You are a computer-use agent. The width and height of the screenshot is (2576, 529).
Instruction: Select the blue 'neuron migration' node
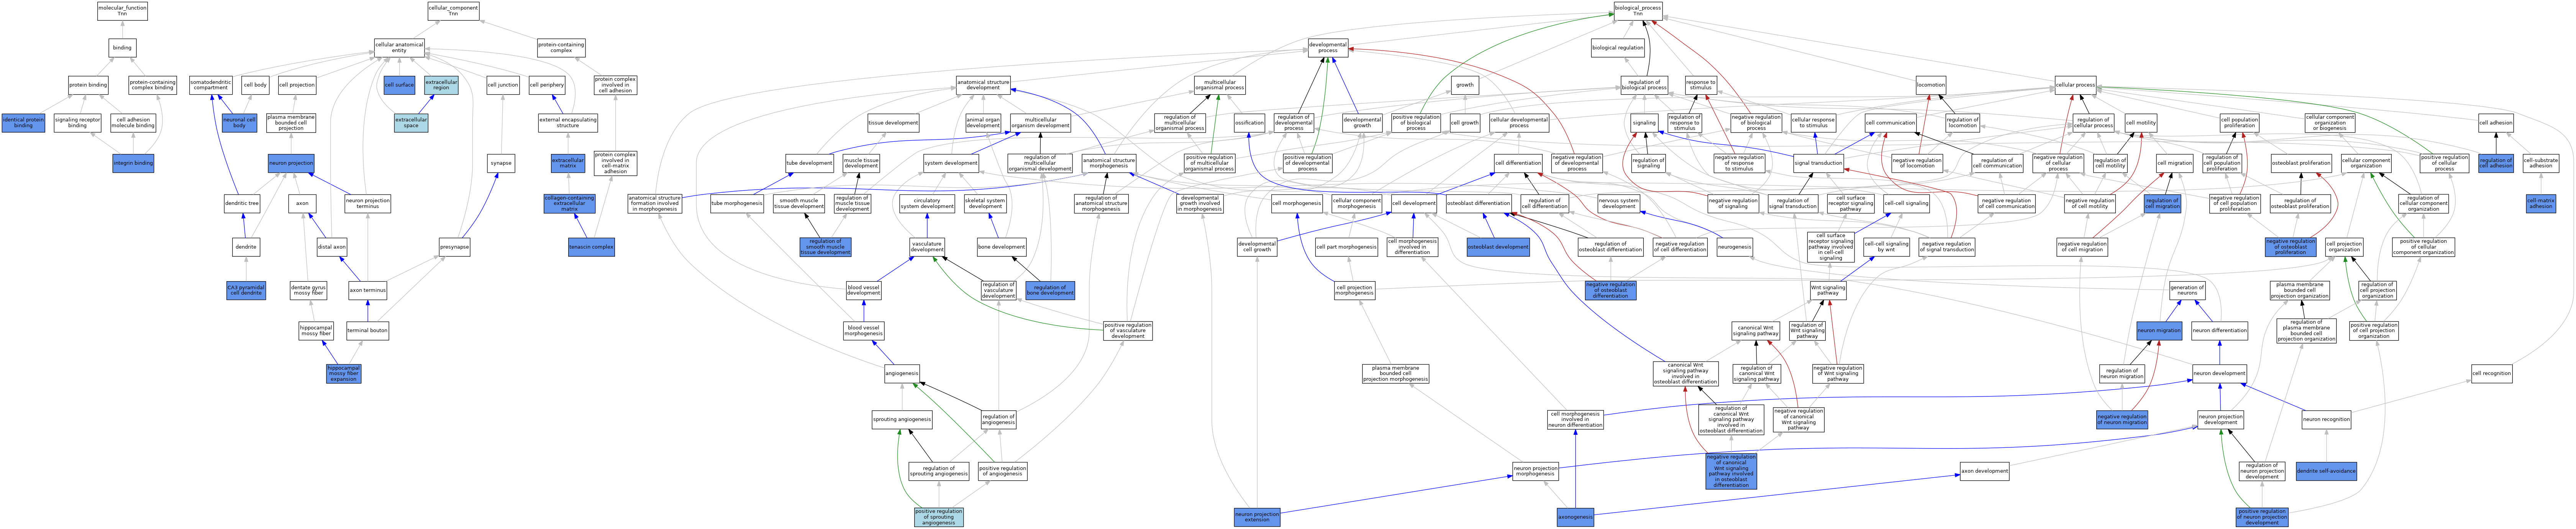pos(2159,331)
